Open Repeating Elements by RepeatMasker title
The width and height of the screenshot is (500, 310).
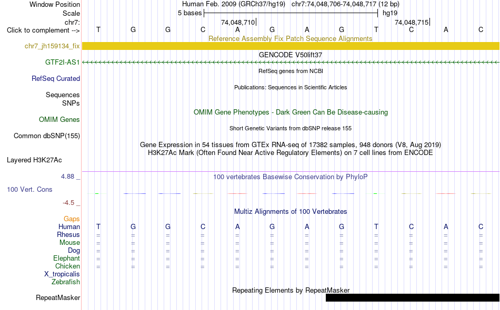click(x=291, y=291)
